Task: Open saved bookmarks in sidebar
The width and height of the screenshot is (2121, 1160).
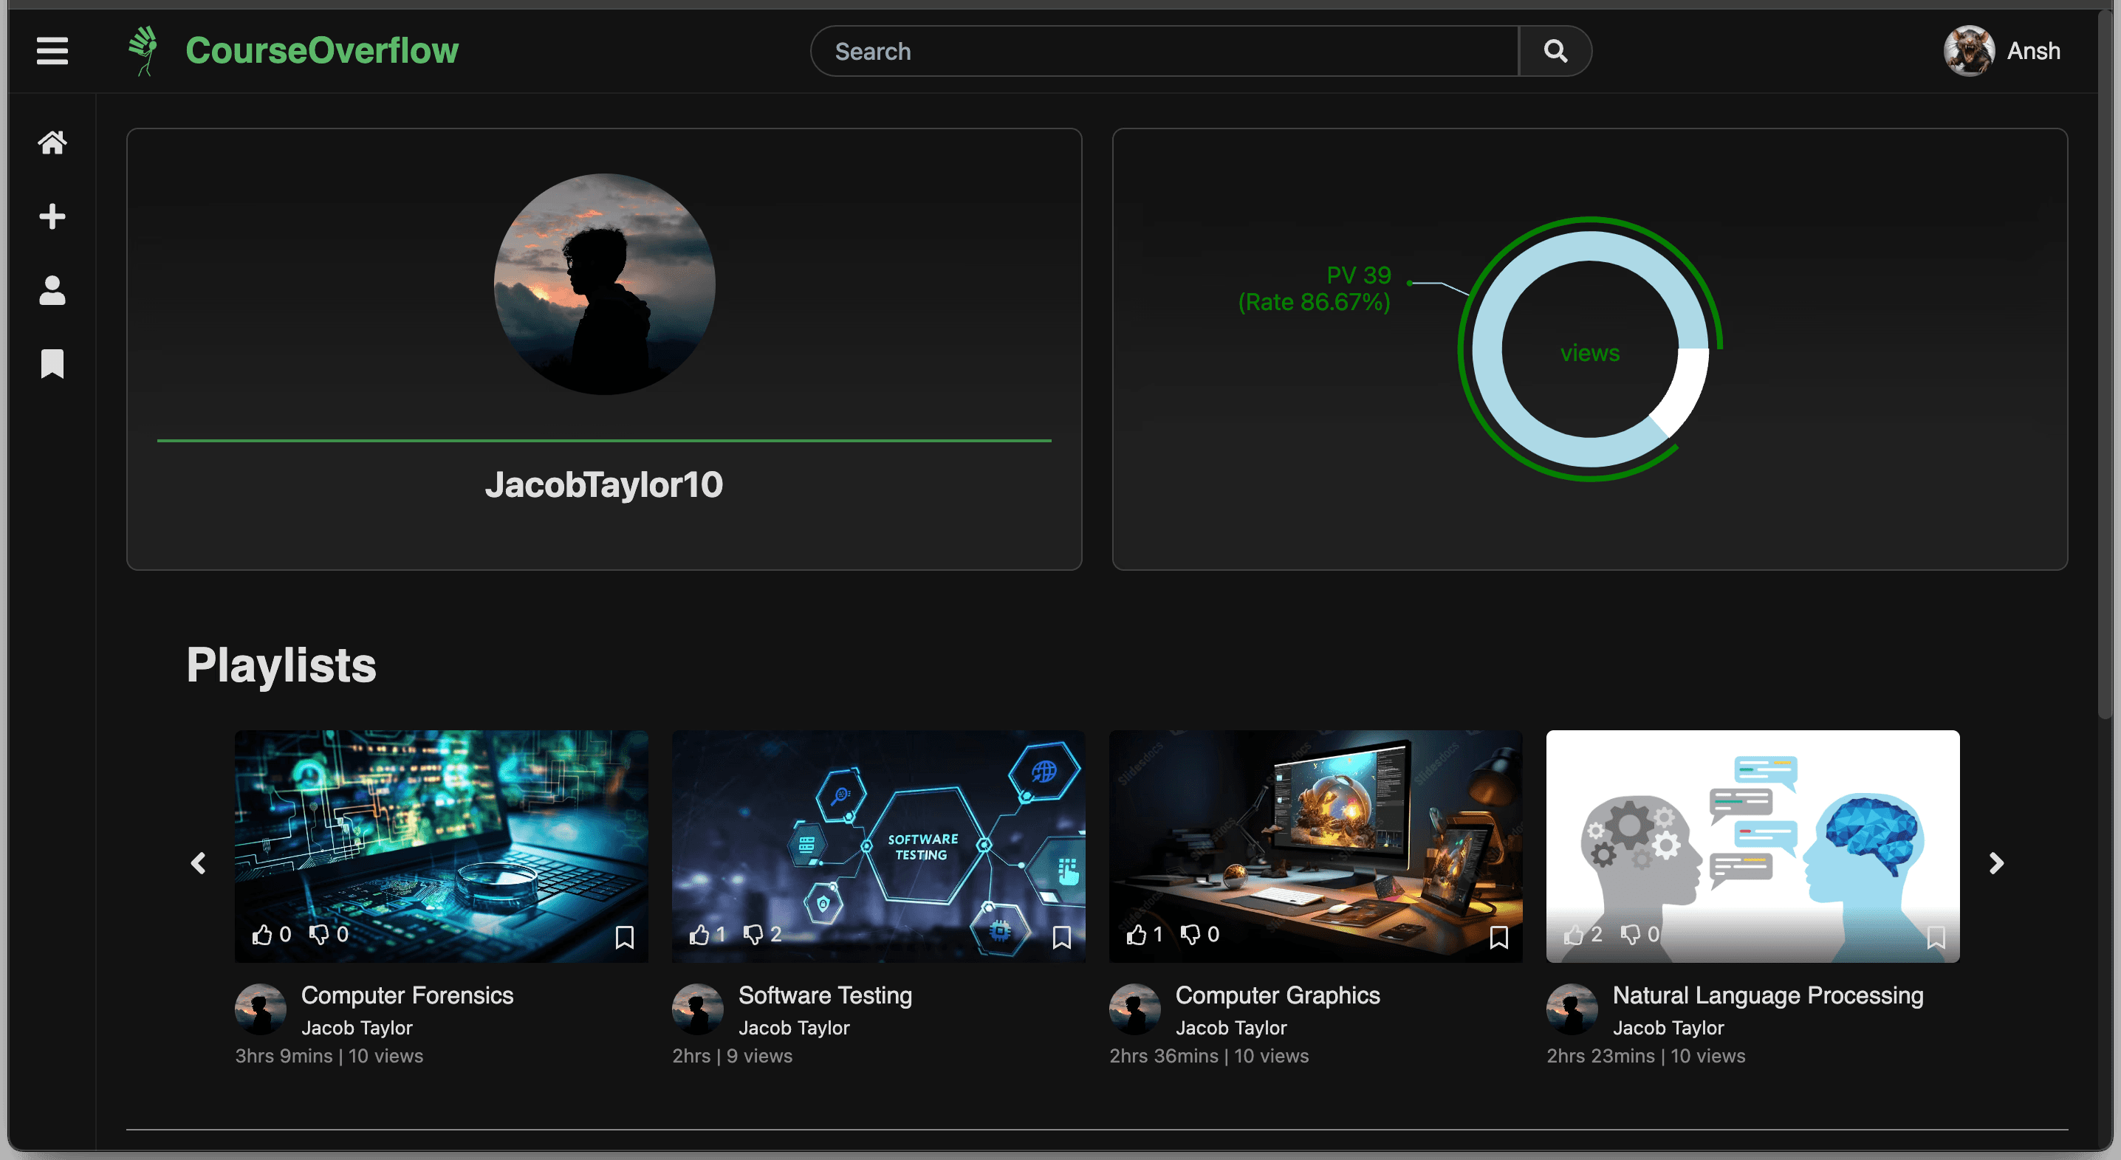Action: [x=52, y=363]
